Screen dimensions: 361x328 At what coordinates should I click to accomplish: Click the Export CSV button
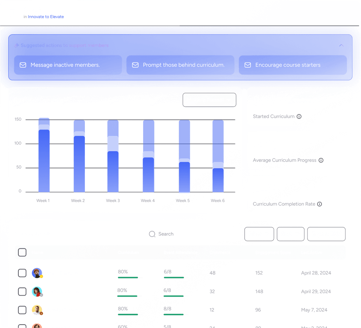326,234
